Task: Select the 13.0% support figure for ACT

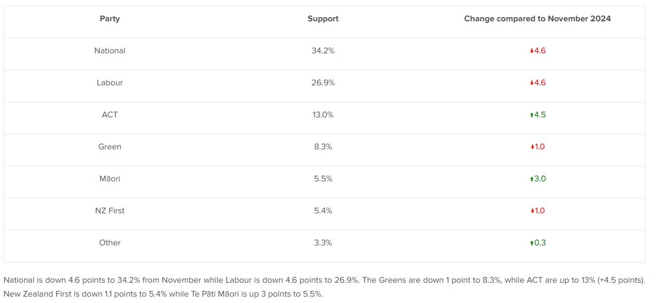Action: [x=323, y=115]
